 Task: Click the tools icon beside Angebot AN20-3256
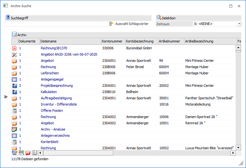pyautogui.click(x=14, y=54)
